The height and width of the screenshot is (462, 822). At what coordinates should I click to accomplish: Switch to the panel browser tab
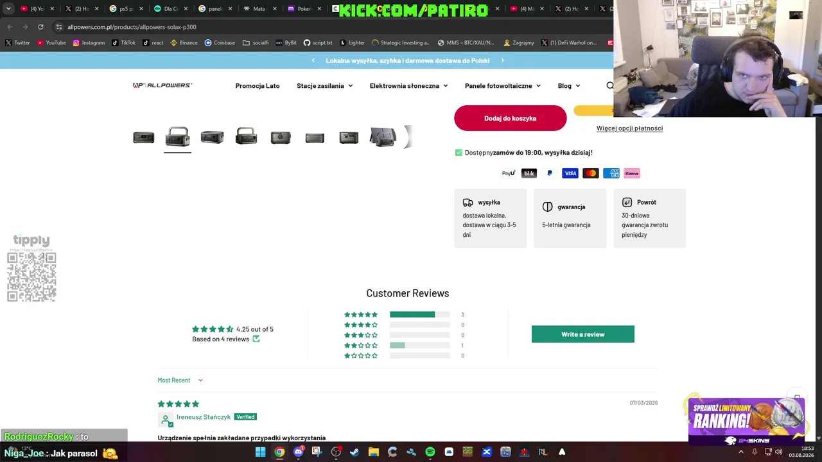point(214,9)
